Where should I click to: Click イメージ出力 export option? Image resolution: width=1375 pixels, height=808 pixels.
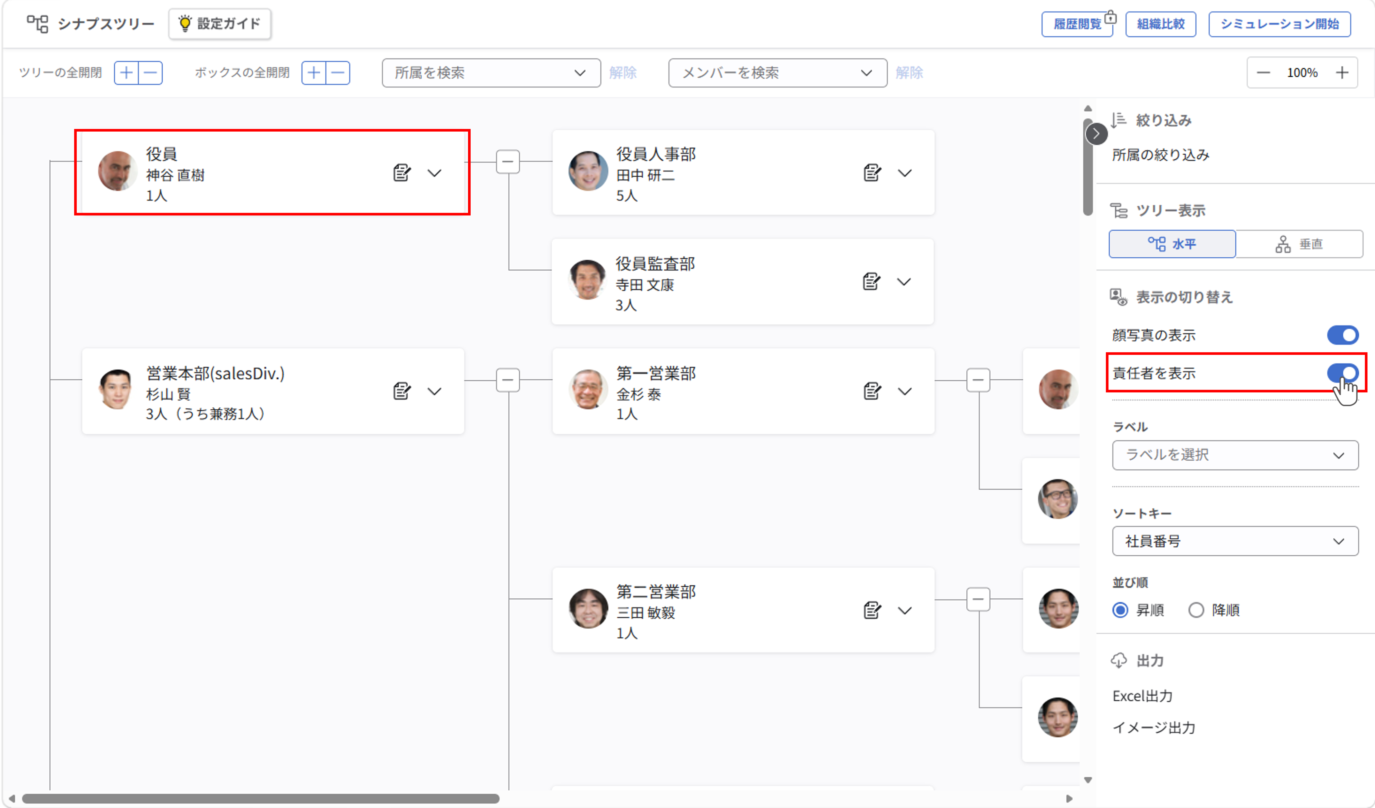coord(1154,728)
